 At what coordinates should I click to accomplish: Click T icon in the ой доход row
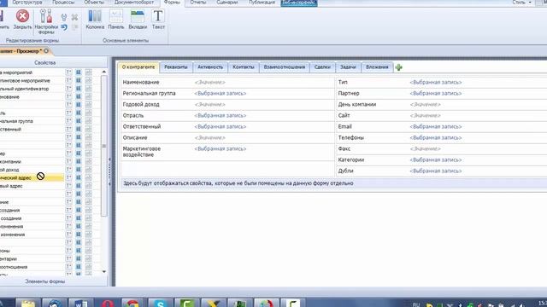click(x=68, y=170)
